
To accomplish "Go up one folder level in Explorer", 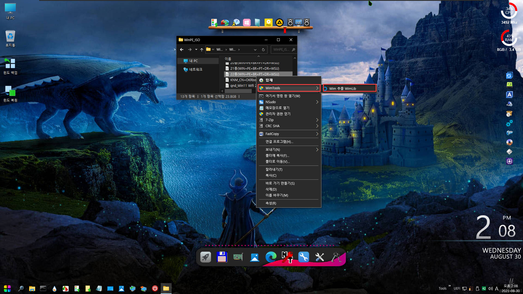I will point(202,50).
